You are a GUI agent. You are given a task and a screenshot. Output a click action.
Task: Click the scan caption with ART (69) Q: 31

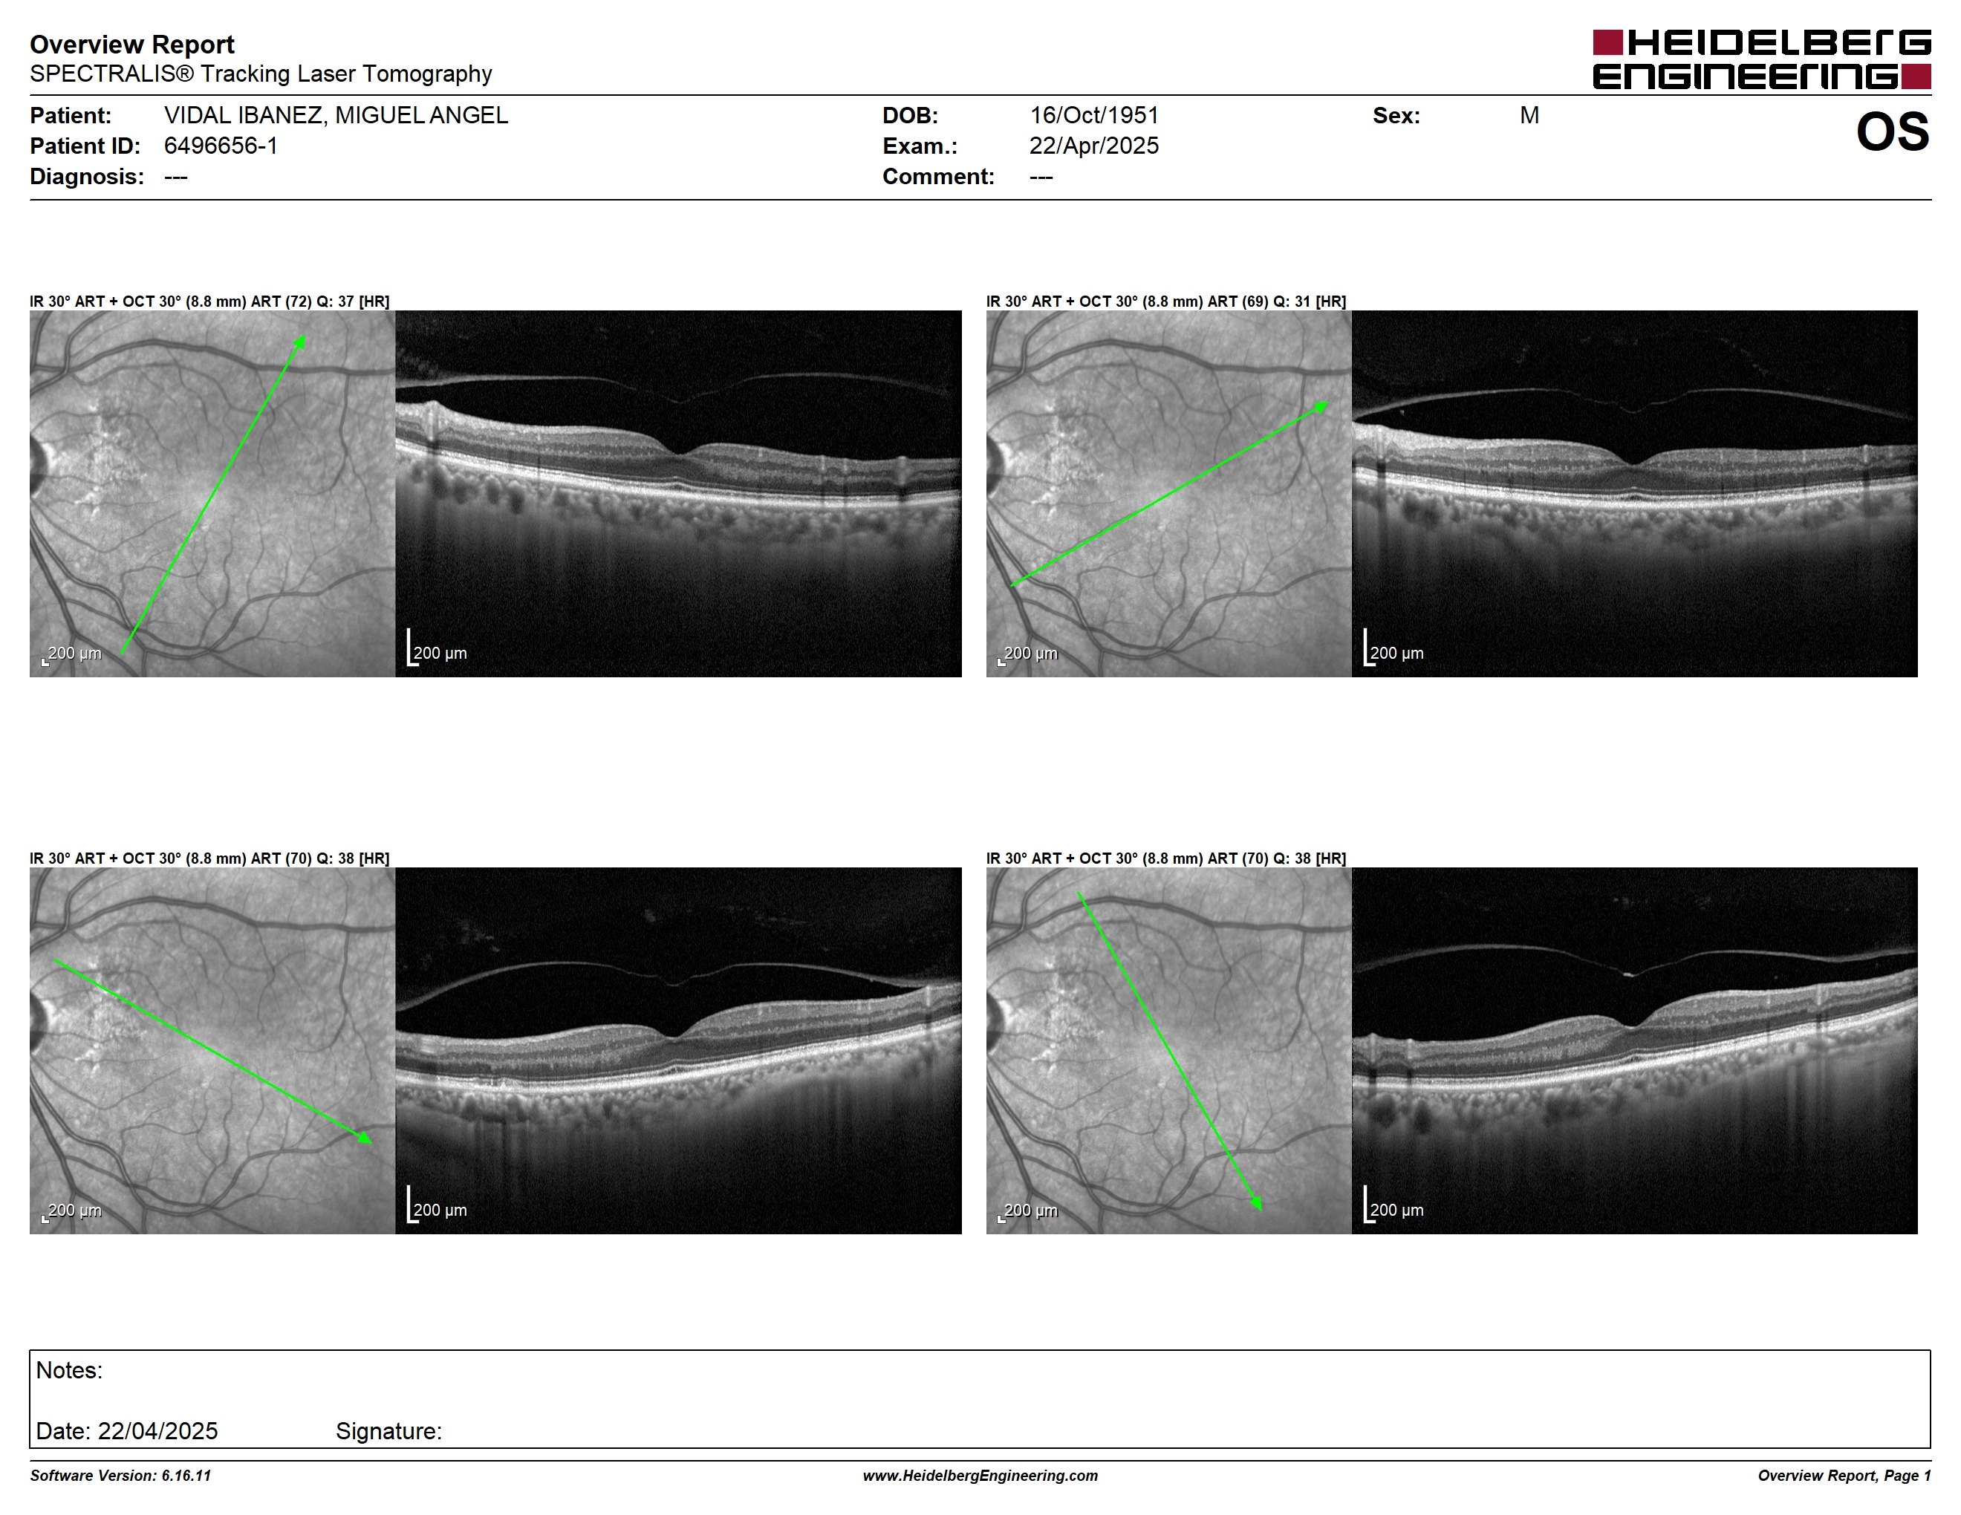(x=1166, y=302)
